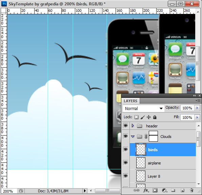Click the Clouds group mask thumbnail

point(153,136)
